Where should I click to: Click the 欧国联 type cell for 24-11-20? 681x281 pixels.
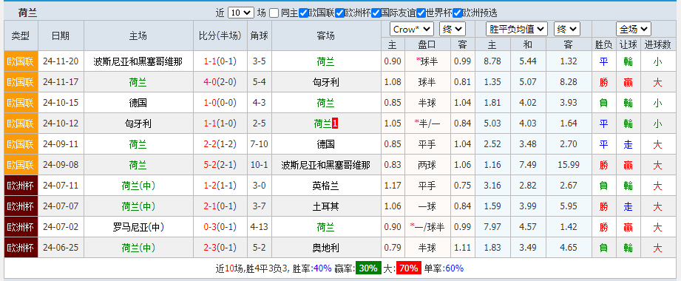21,61
